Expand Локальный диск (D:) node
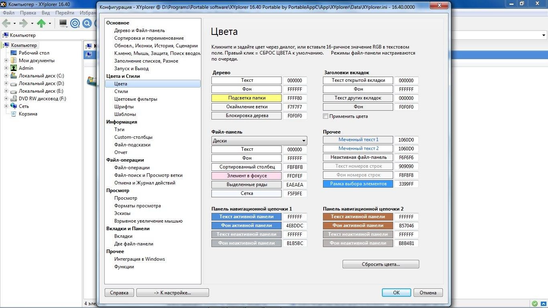 click(x=6, y=83)
